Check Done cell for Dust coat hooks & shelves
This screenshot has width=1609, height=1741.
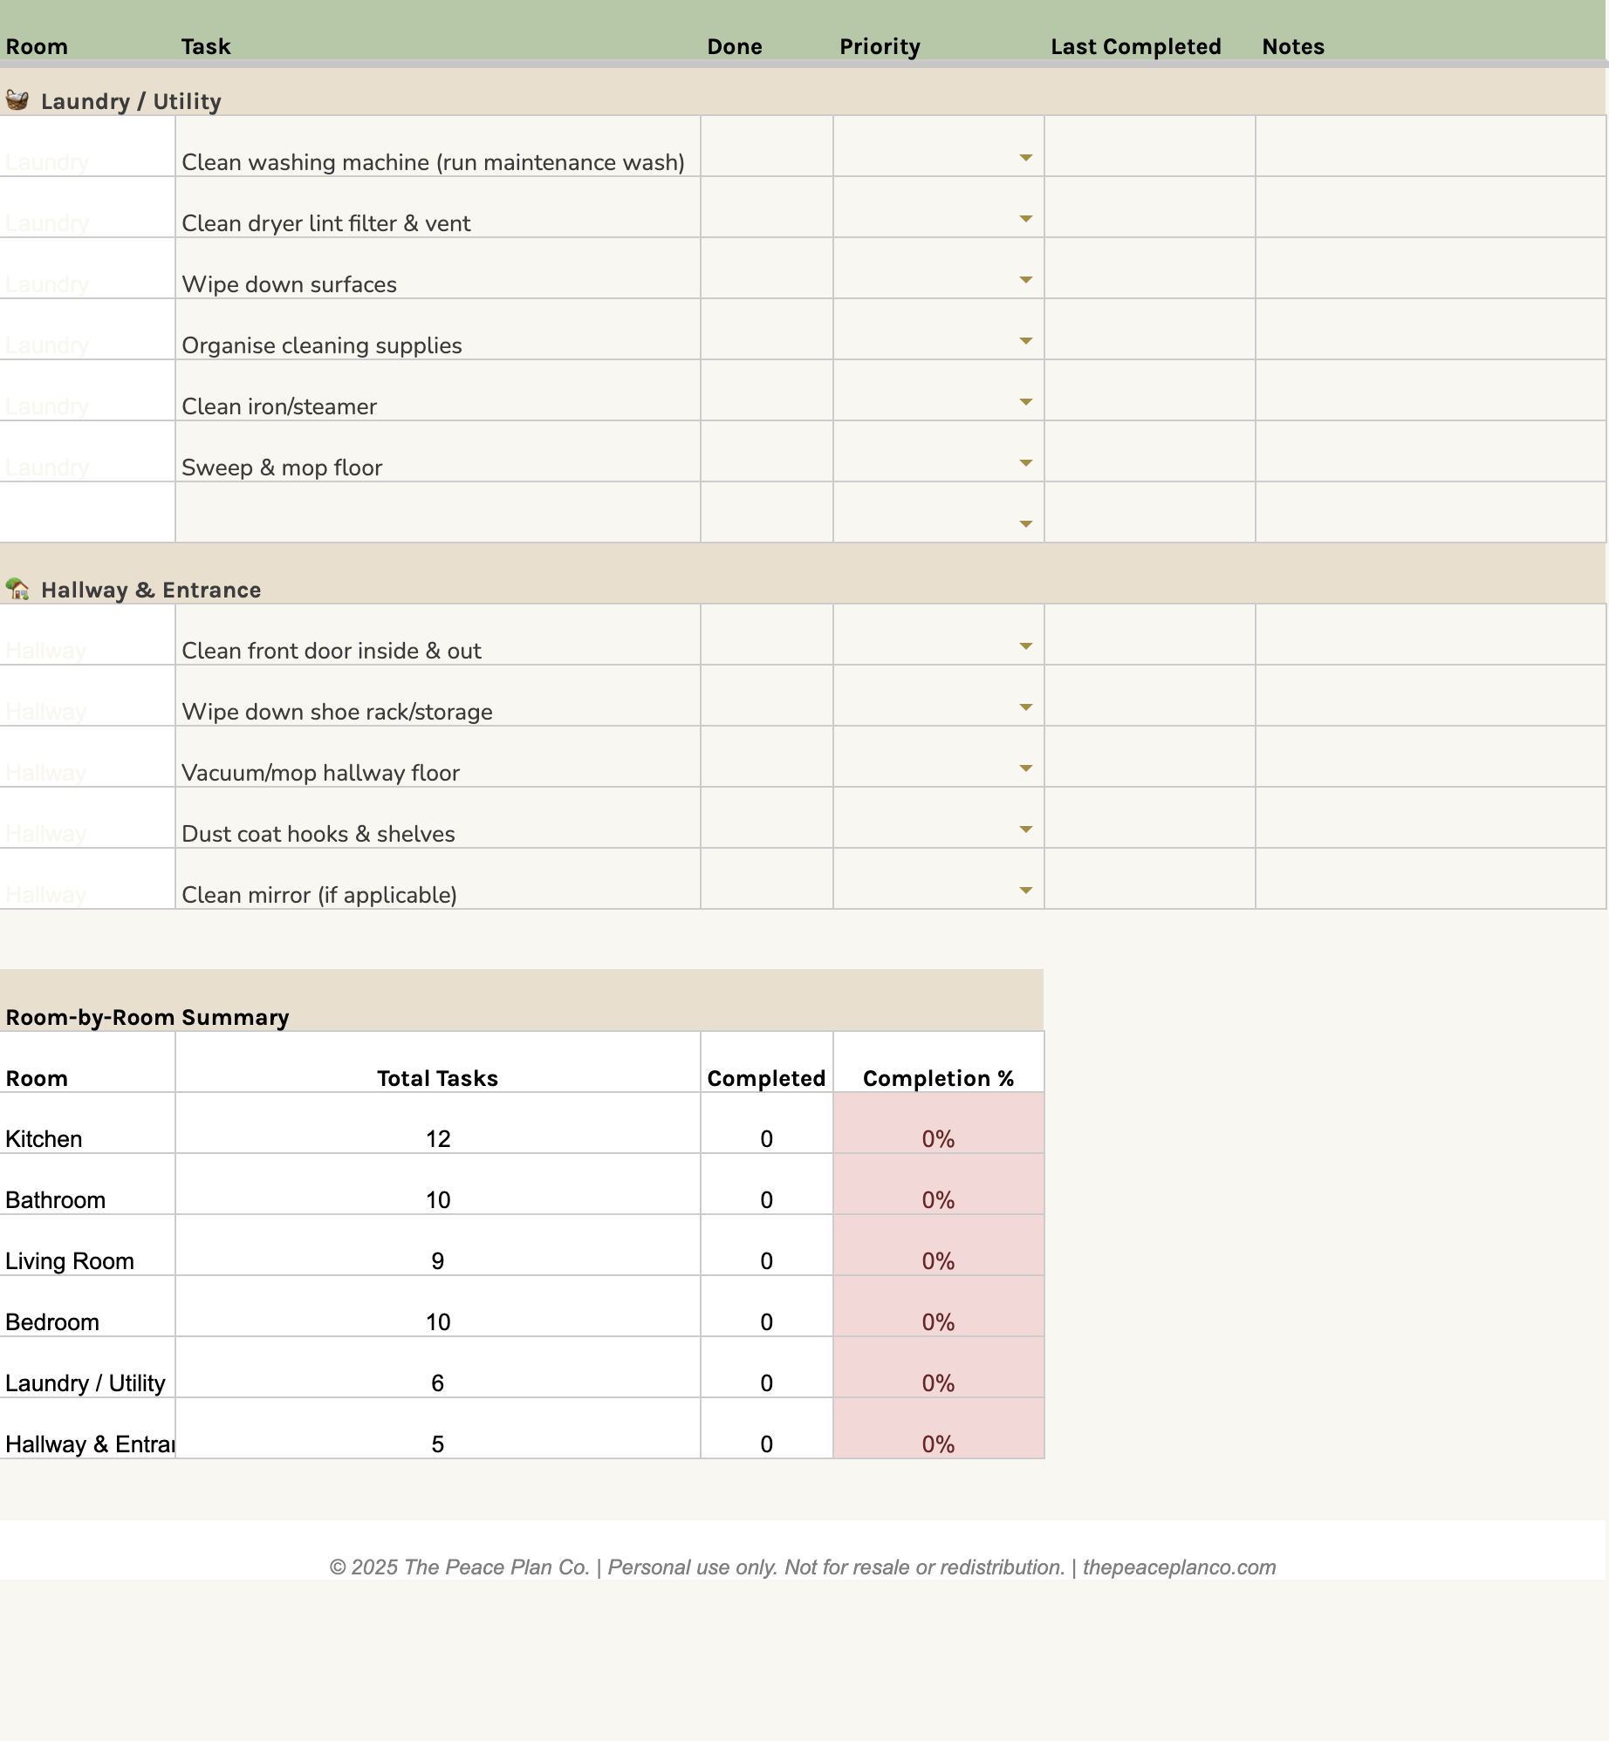point(766,819)
